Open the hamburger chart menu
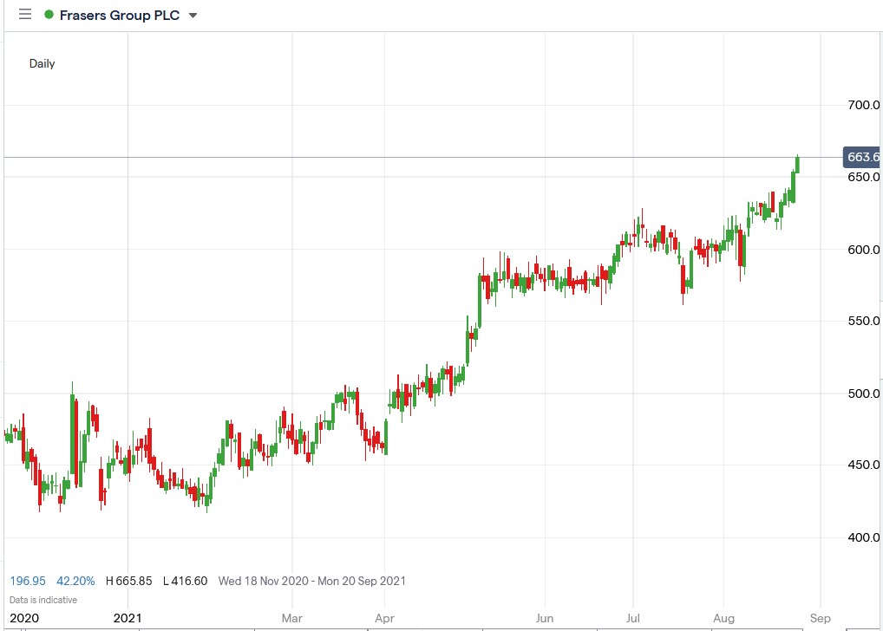The image size is (883, 631). coord(24,14)
